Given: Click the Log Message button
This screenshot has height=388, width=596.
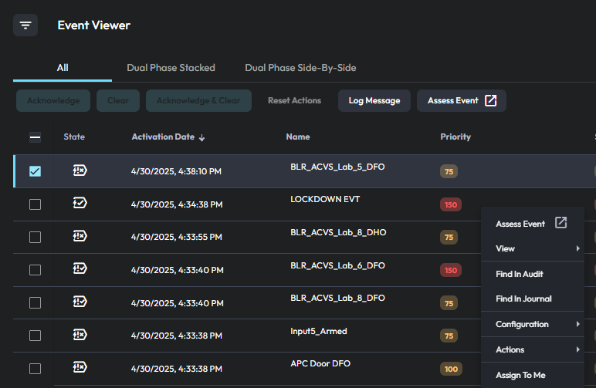Looking at the screenshot, I should tap(374, 100).
